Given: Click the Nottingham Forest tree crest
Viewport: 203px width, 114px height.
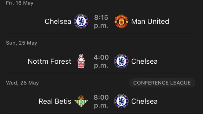Looking at the screenshot, I should pos(81,61).
